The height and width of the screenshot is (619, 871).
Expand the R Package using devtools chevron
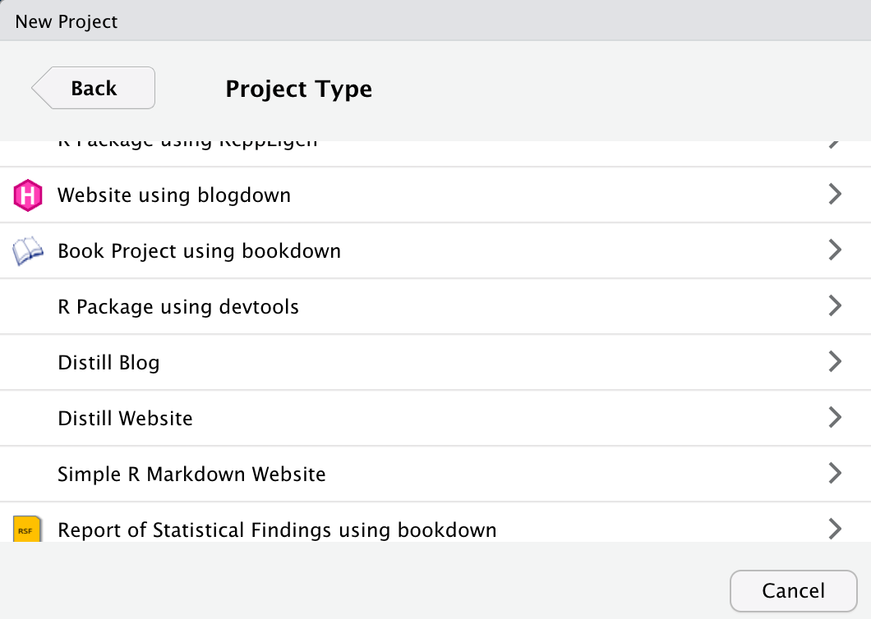coord(835,306)
